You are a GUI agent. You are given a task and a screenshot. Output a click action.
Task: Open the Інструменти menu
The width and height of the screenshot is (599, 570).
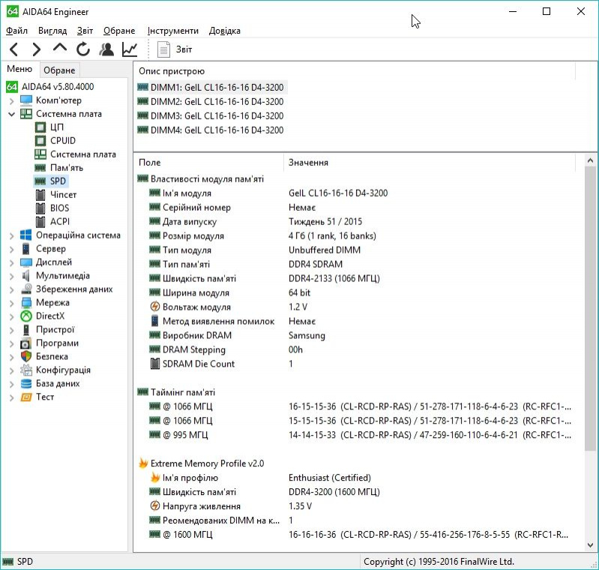point(173,31)
